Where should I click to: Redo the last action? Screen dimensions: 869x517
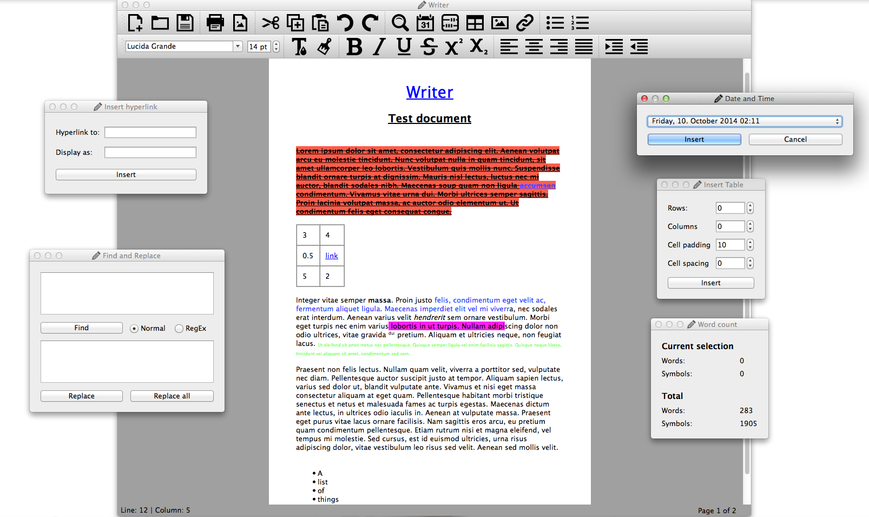coord(370,23)
